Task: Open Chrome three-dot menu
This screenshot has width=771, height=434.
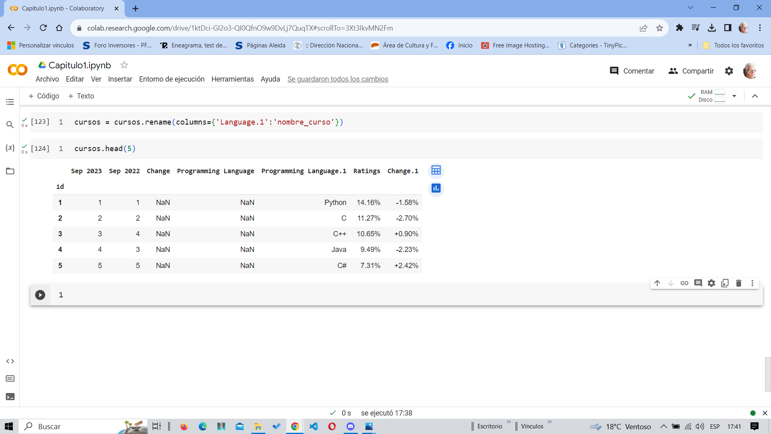Action: [760, 28]
